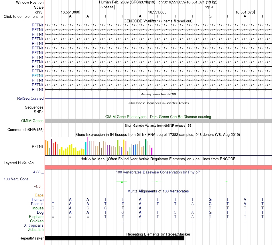Click the pink H3K27Ac signal bar
272x245 pixels.
pyautogui.click(x=158, y=167)
